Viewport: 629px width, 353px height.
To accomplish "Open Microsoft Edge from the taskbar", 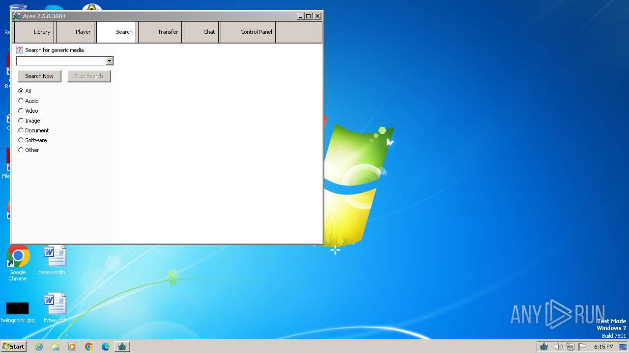I will pyautogui.click(x=106, y=347).
